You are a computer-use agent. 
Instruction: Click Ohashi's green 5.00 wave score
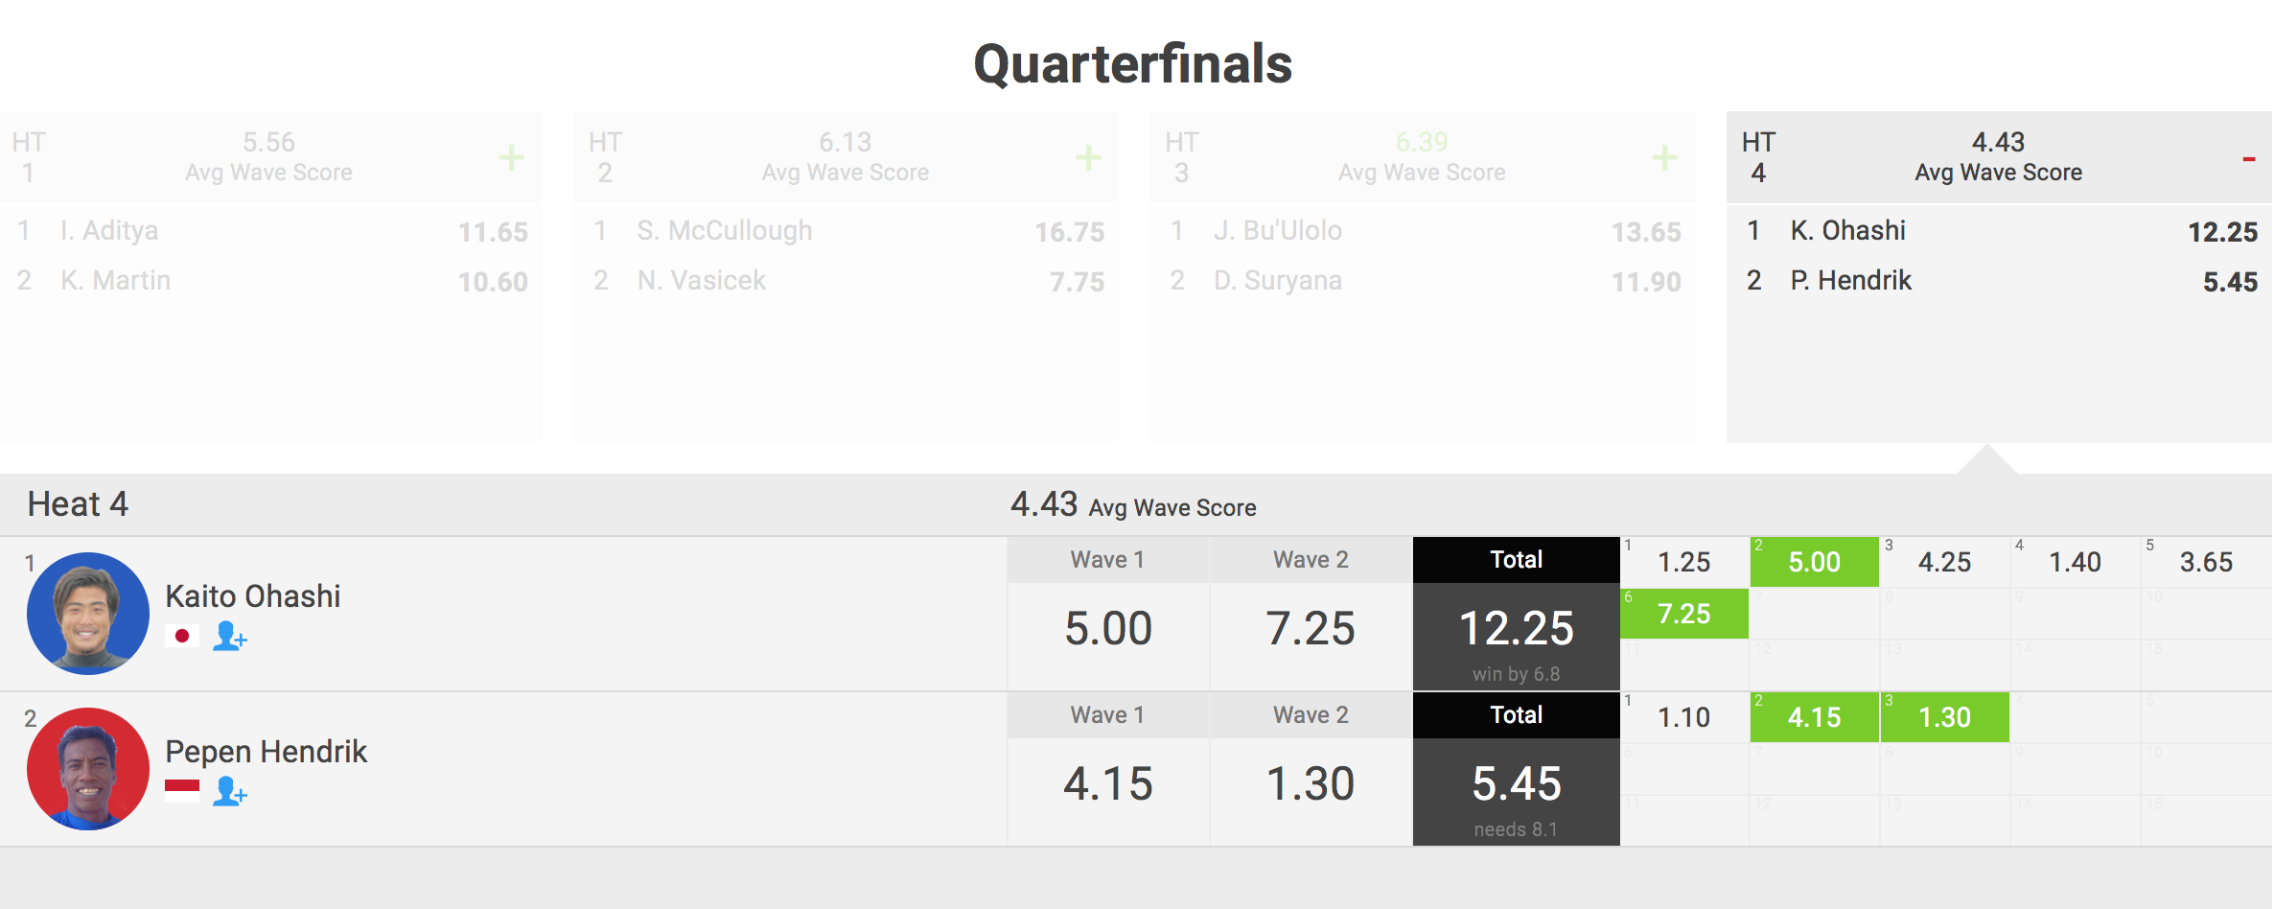[1814, 562]
